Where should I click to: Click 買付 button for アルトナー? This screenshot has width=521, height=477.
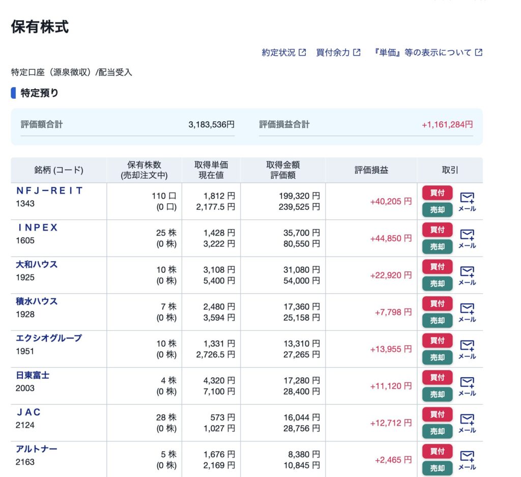click(x=437, y=451)
